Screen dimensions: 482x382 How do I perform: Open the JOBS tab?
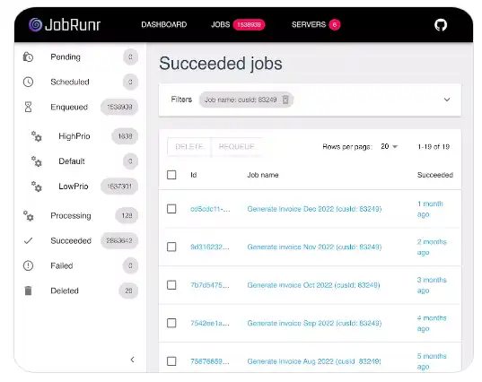point(221,24)
